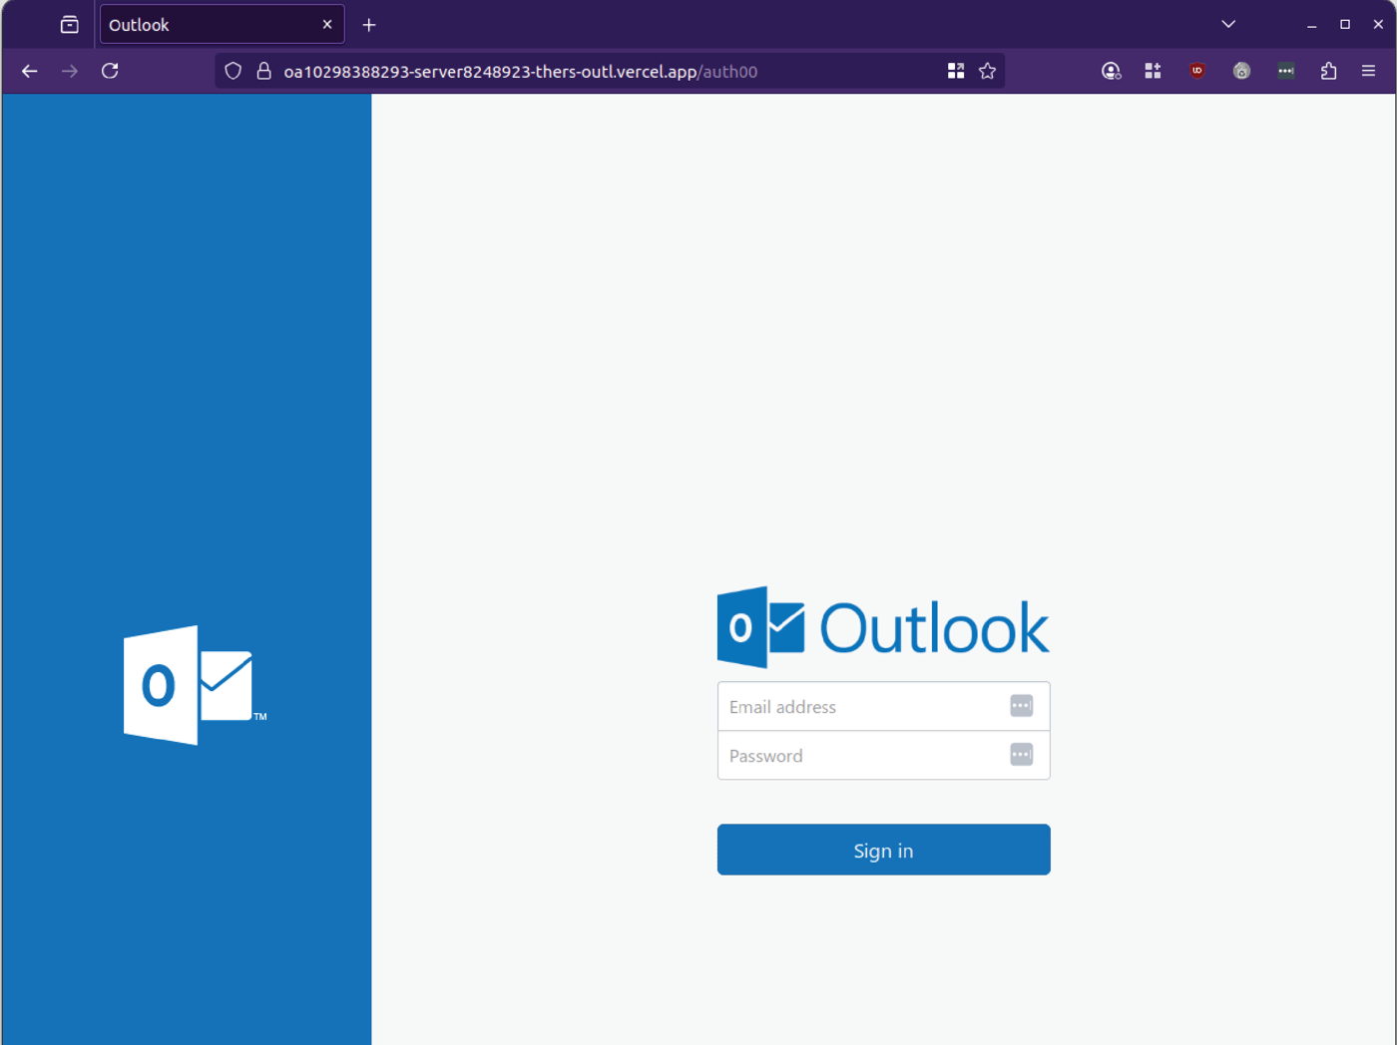Bookmark the page using the star icon

(987, 71)
